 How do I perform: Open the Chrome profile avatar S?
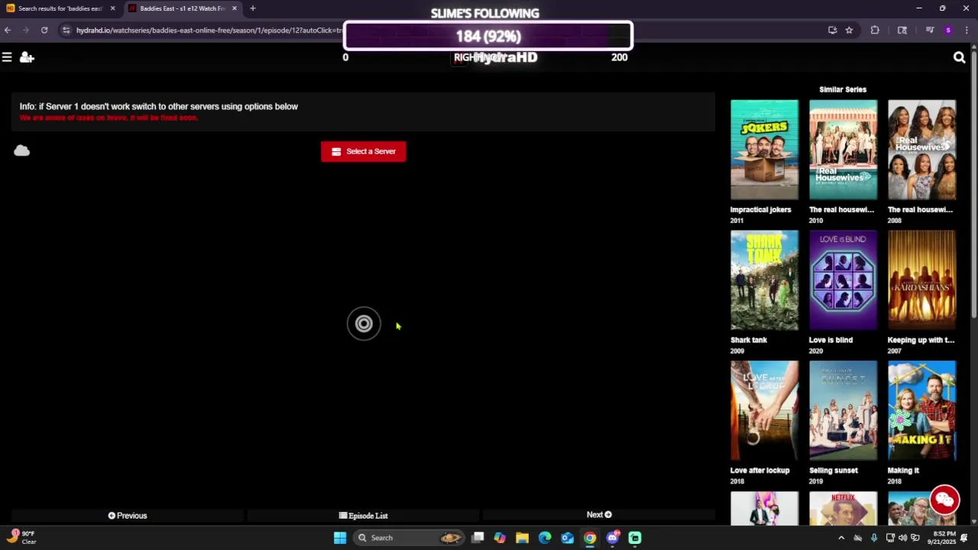point(948,30)
